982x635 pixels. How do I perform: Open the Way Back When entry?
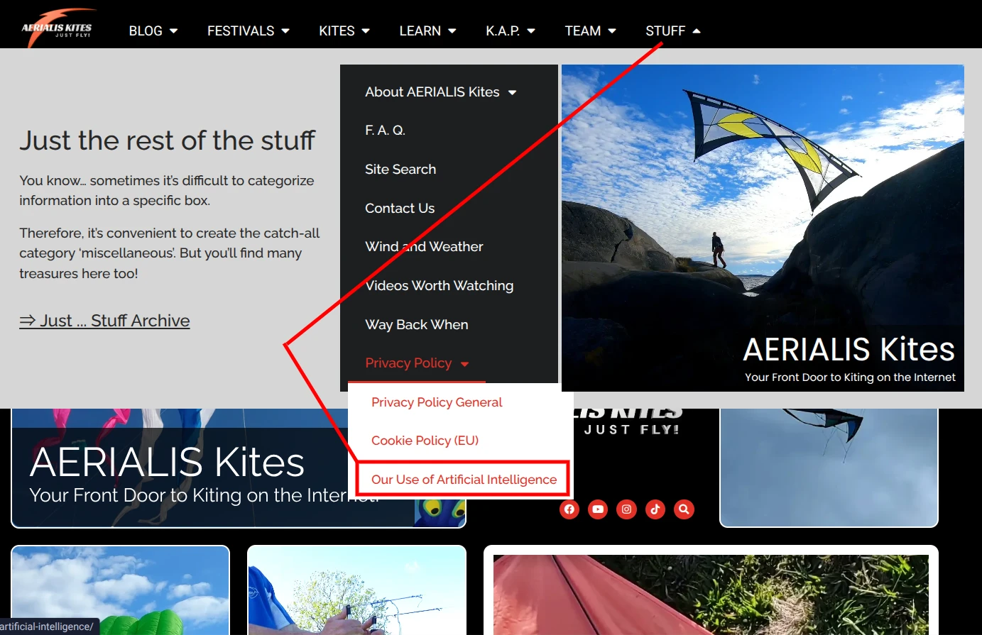(x=417, y=325)
